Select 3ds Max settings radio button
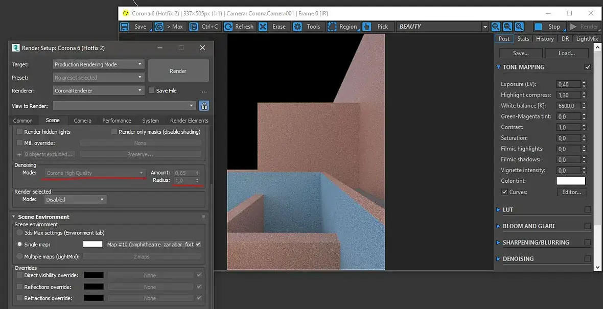 tap(19, 232)
